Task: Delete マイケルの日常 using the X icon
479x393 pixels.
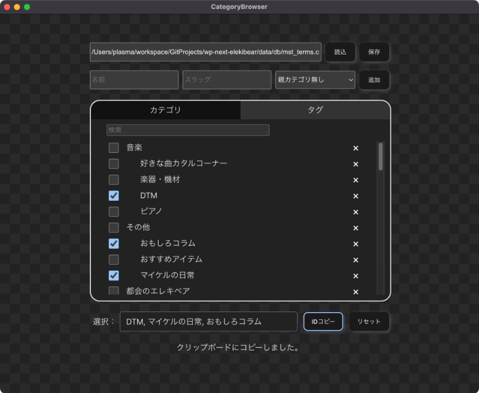Action: point(355,276)
